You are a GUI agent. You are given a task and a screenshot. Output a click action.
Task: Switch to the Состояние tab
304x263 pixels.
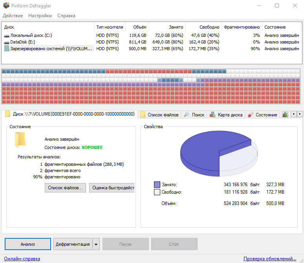262,114
